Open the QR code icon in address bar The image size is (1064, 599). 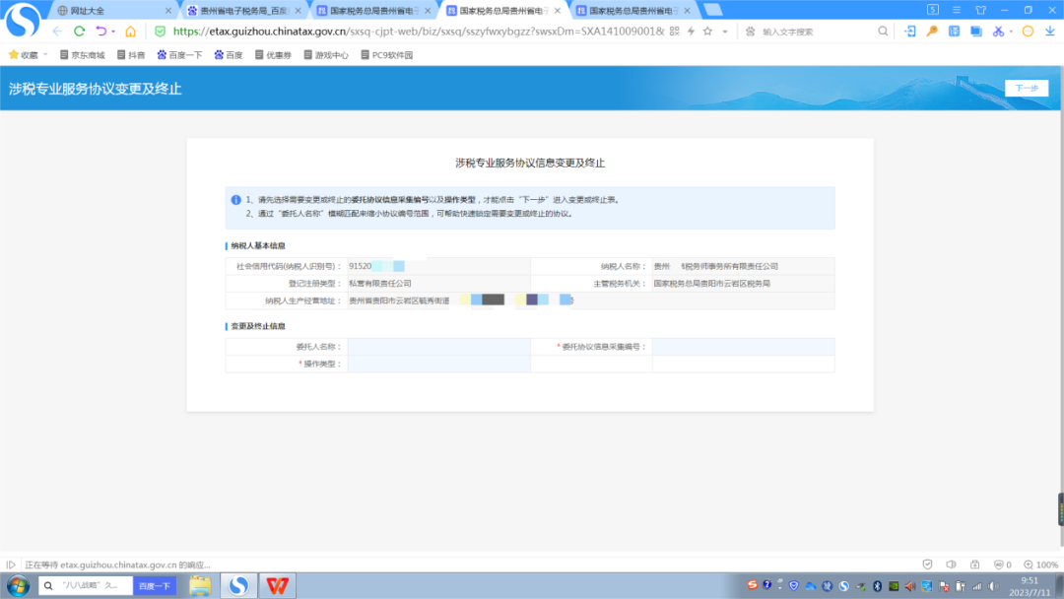click(x=674, y=32)
